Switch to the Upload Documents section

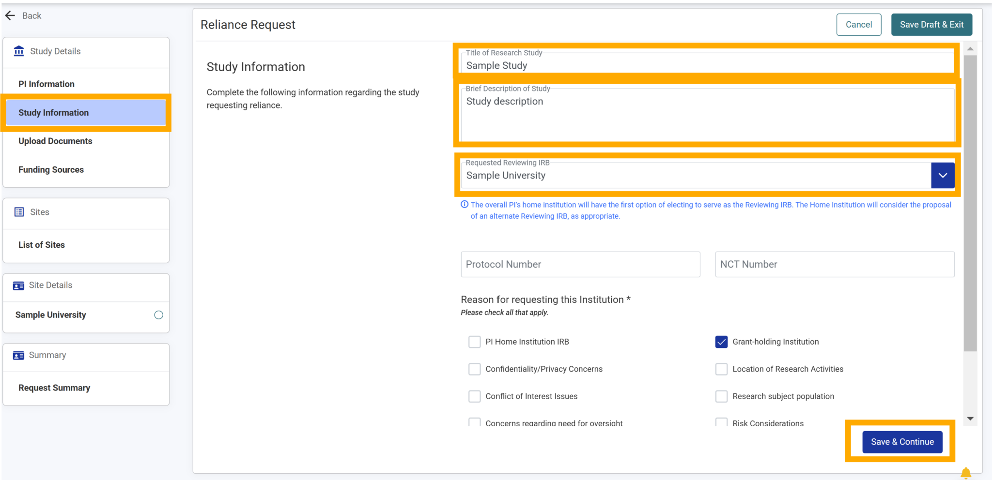[55, 141]
